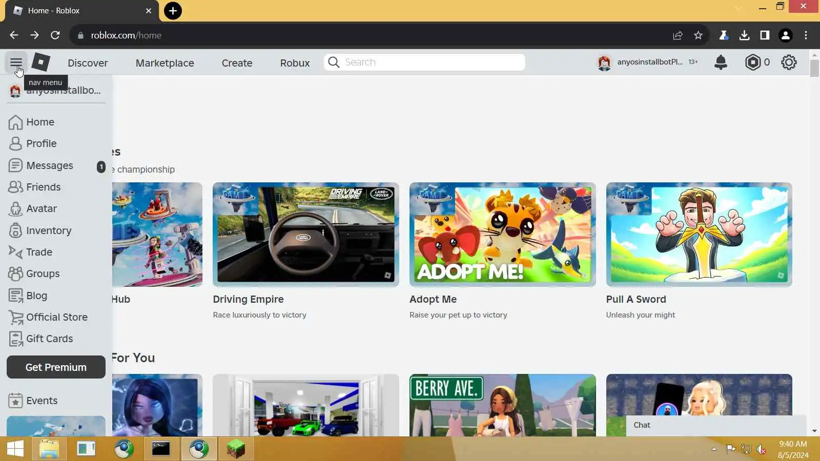Open the Friends sidebar icon
Screen dimensions: 820x461
[15, 187]
